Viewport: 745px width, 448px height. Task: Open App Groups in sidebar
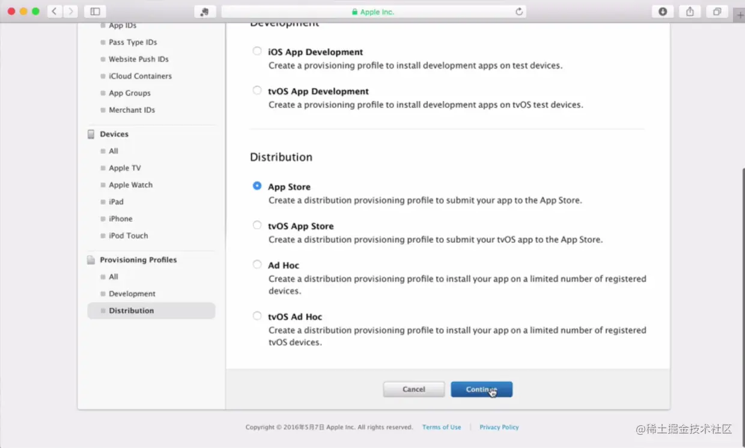point(130,93)
